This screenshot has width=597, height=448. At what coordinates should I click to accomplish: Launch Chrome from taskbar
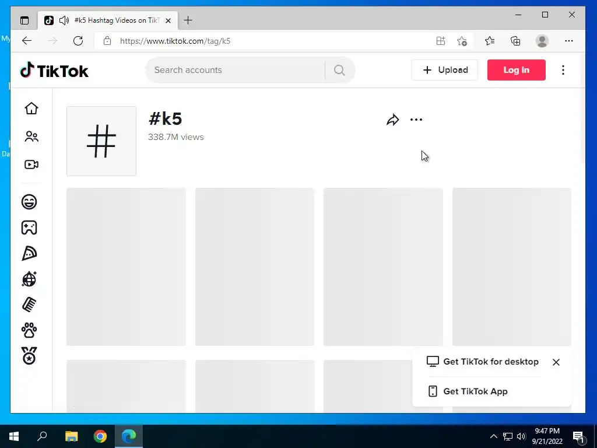100,436
